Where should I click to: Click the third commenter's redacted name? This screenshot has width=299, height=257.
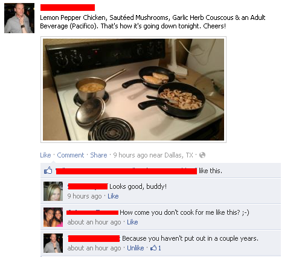click(x=94, y=238)
